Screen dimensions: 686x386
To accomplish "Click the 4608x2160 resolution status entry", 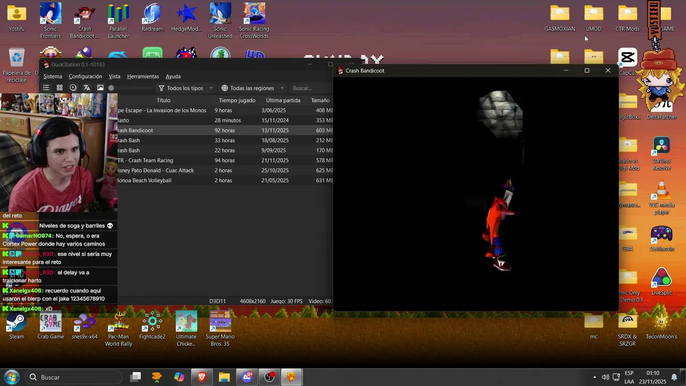I will [x=252, y=301].
